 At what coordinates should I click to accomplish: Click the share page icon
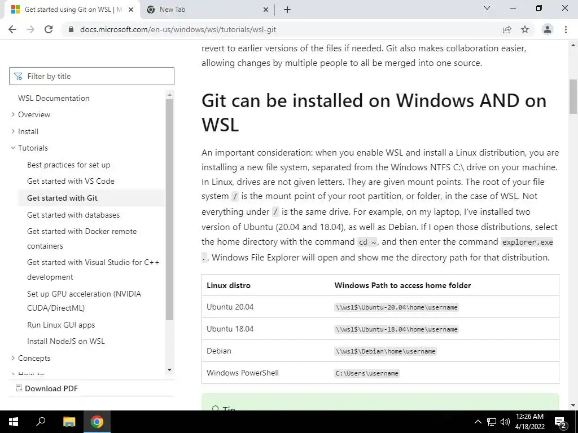pos(507,29)
